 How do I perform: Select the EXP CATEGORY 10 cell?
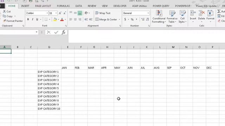pyautogui.click(x=49, y=109)
